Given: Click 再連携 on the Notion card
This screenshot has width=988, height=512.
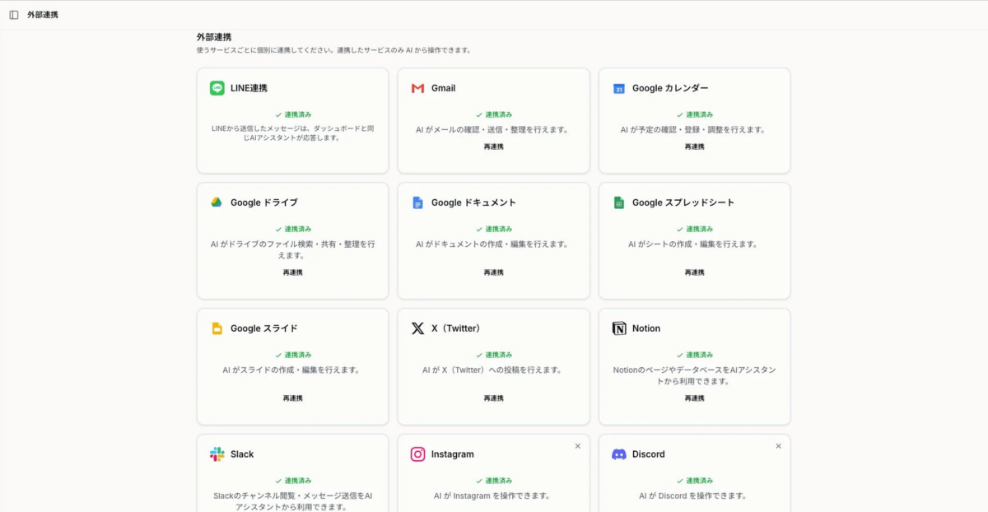Looking at the screenshot, I should (695, 398).
